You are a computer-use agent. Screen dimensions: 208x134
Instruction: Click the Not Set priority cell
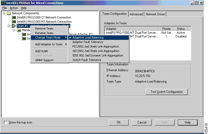click(x=166, y=33)
